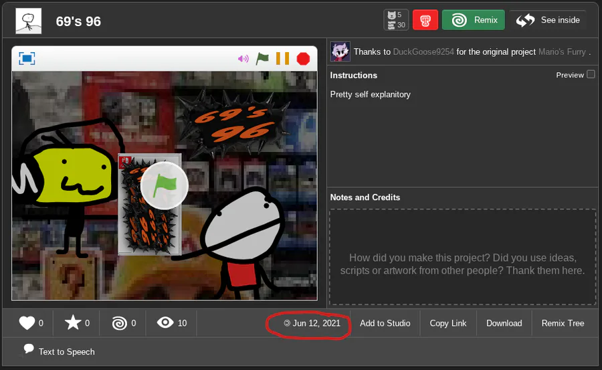Click the 69's 96 spiky logo on stage
Screen dimensions: 602x370
tap(234, 124)
